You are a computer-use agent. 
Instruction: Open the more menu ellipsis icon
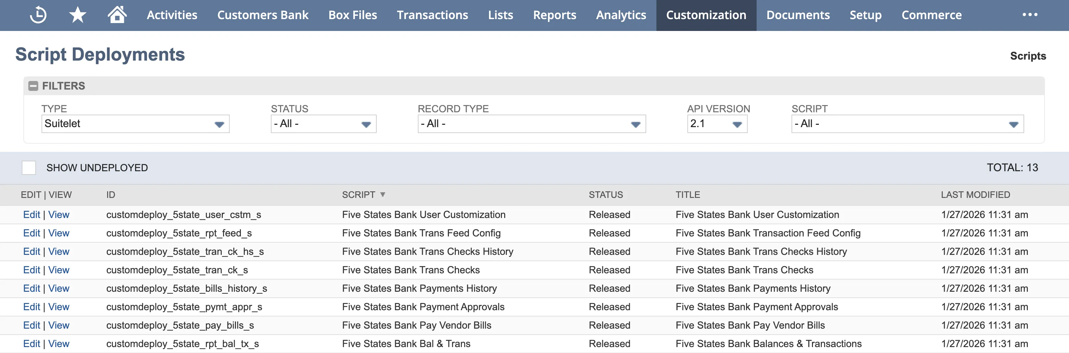click(1029, 15)
